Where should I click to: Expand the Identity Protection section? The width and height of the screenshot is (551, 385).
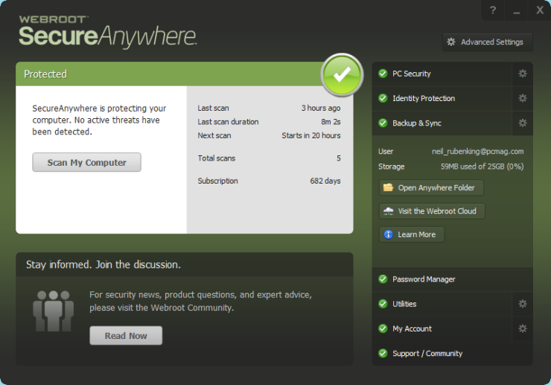click(424, 98)
